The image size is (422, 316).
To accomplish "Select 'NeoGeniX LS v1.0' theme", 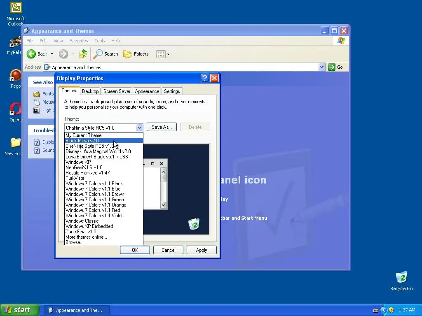I will click(x=103, y=167).
